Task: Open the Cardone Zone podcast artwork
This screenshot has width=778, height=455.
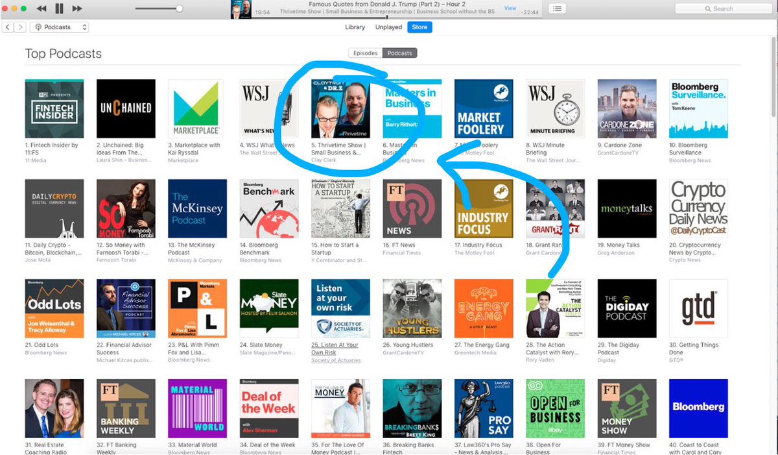Action: [x=626, y=109]
